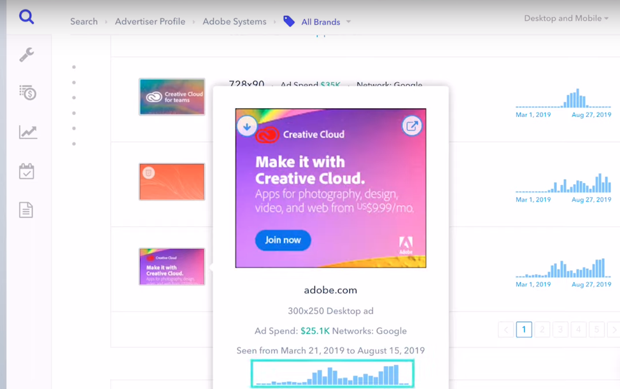This screenshot has height=389, width=620.
Task: Open the document report icon in sidebar
Action: pos(26,210)
